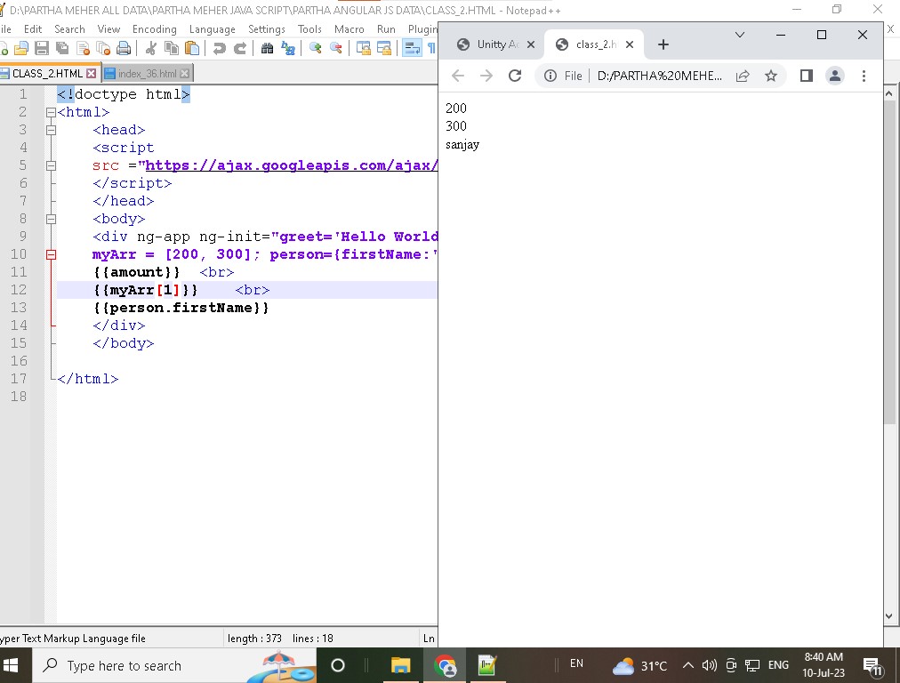Toggle Chrome's side panel button
Viewport: 900px width, 683px height.
[806, 76]
